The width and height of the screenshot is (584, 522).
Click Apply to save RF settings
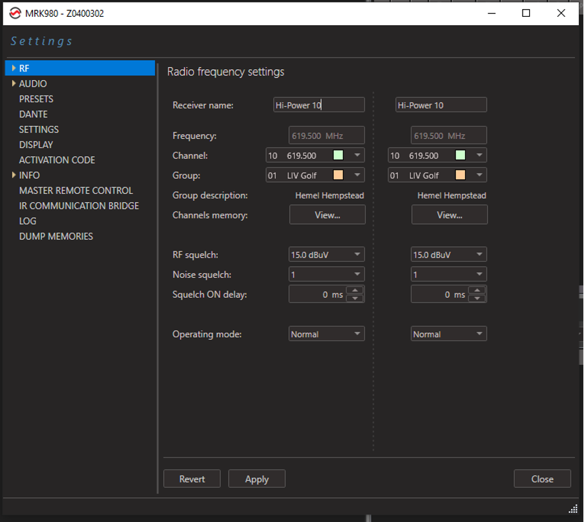point(256,479)
